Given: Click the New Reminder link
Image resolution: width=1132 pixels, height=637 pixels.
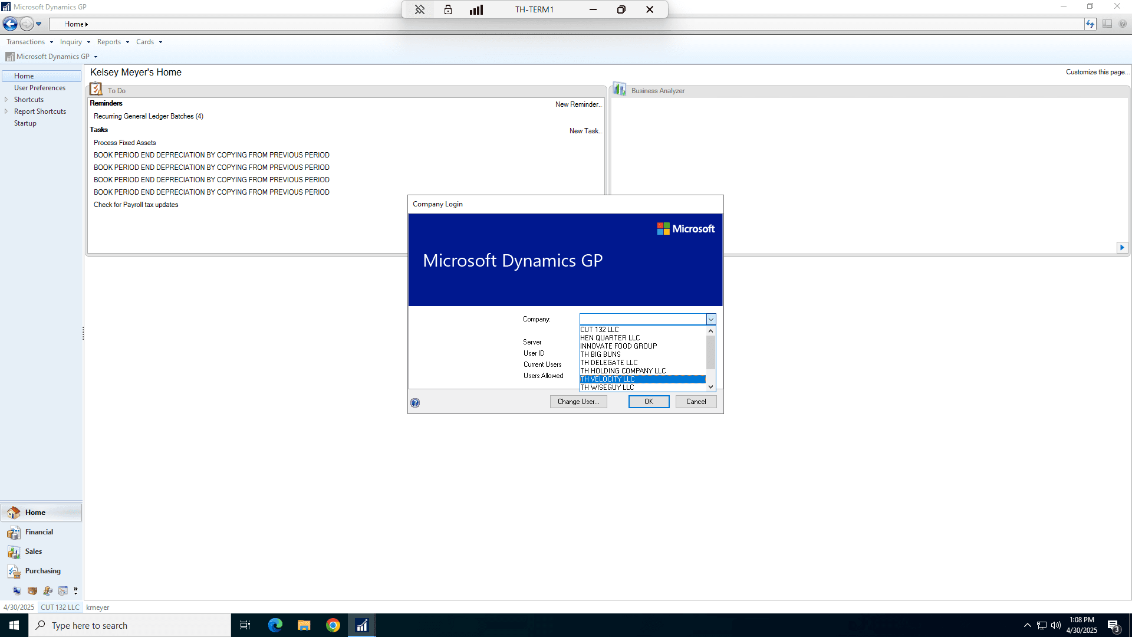Looking at the screenshot, I should click(x=578, y=104).
